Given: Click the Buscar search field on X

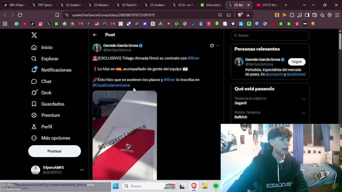Looking at the screenshot, I should 270,35.
